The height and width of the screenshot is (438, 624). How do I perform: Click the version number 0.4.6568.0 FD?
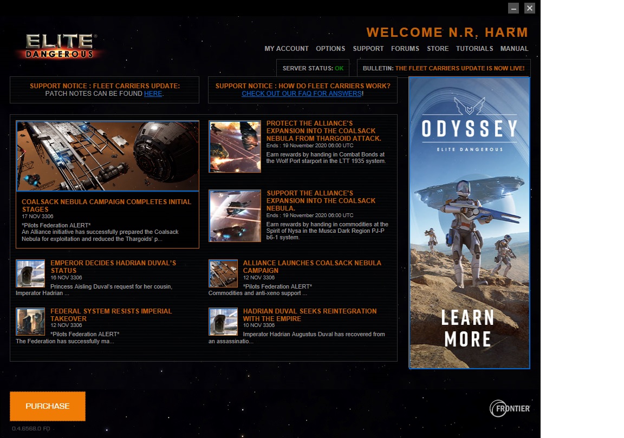point(31,428)
